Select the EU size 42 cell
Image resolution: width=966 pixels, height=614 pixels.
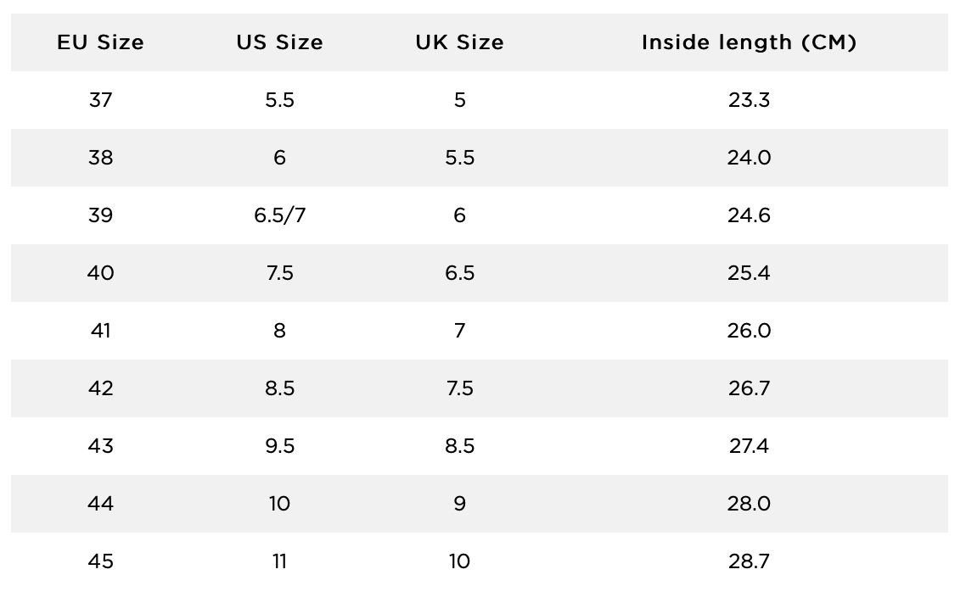(100, 388)
